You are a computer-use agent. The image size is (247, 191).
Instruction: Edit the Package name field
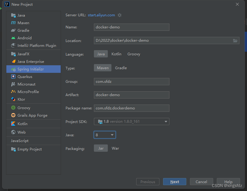point(132,108)
